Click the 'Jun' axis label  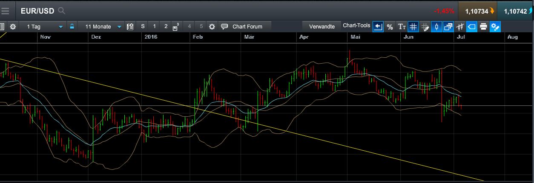408,37
